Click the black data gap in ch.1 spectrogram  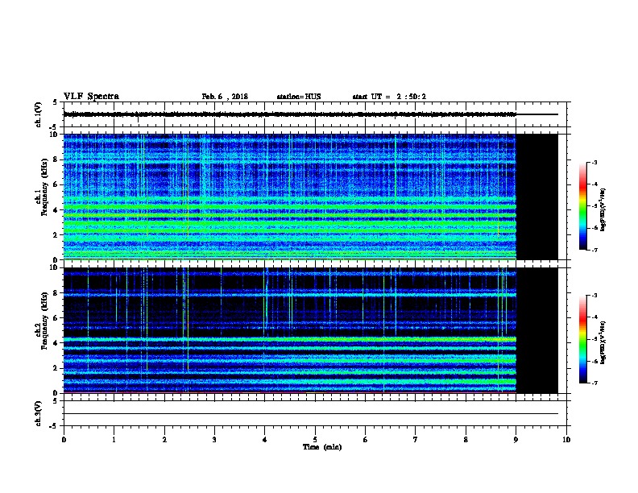tap(537, 197)
